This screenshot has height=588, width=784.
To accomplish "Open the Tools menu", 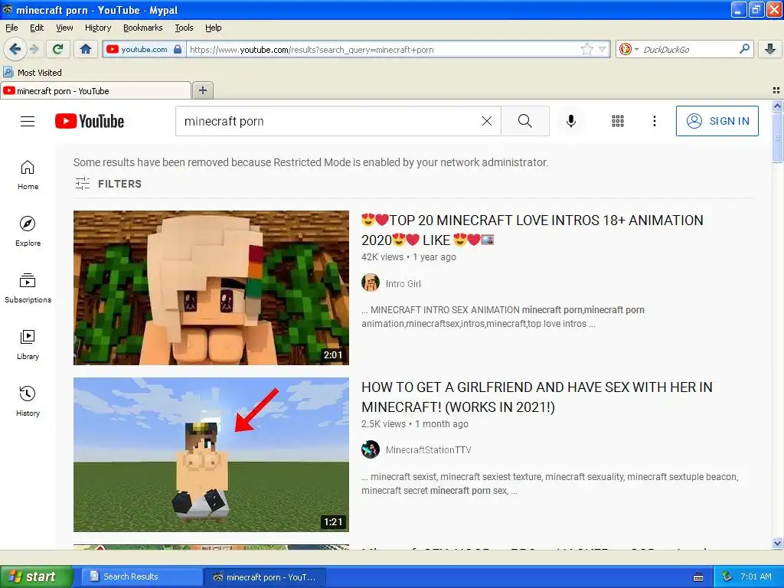I will (184, 28).
